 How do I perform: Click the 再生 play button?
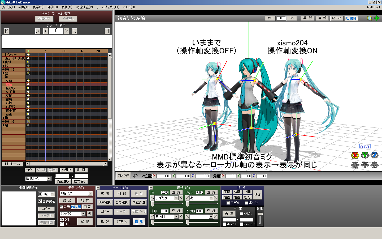[x=229, y=214]
